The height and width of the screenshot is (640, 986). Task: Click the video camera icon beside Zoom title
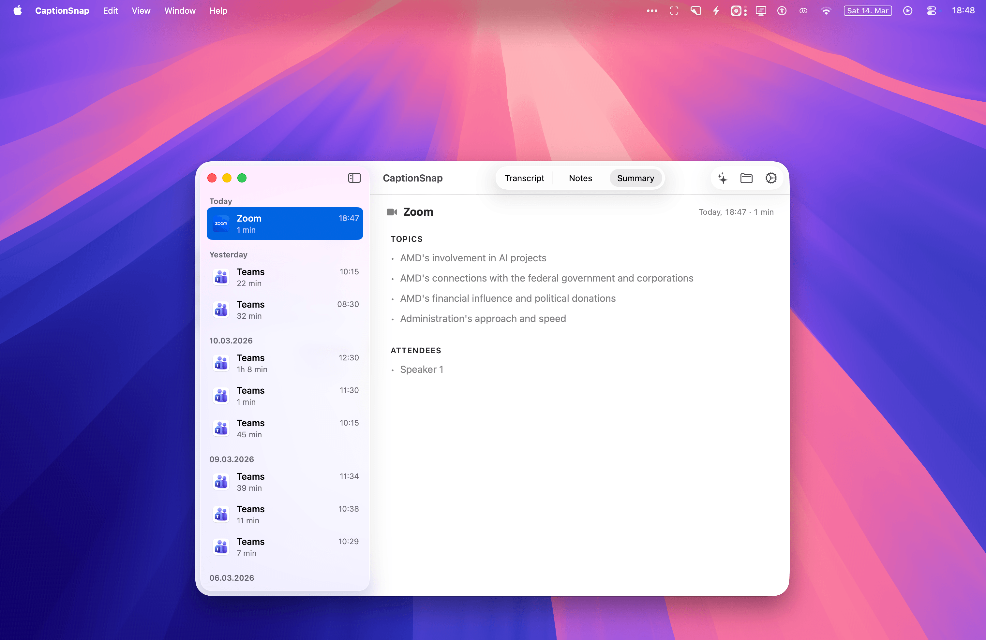tap(392, 212)
